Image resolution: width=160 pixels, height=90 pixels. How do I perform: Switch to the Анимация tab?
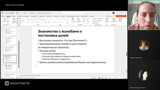[x=49, y=16]
